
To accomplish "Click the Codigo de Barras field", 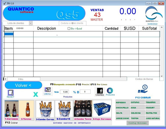I will (x=143, y=79).
